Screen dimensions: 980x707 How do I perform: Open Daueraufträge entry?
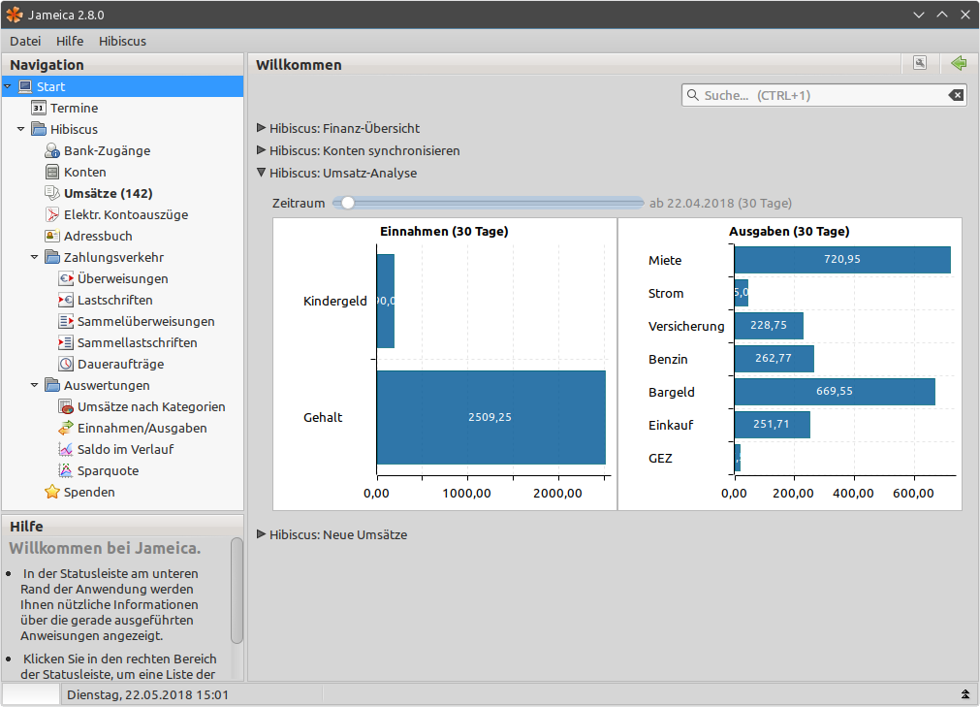[120, 364]
